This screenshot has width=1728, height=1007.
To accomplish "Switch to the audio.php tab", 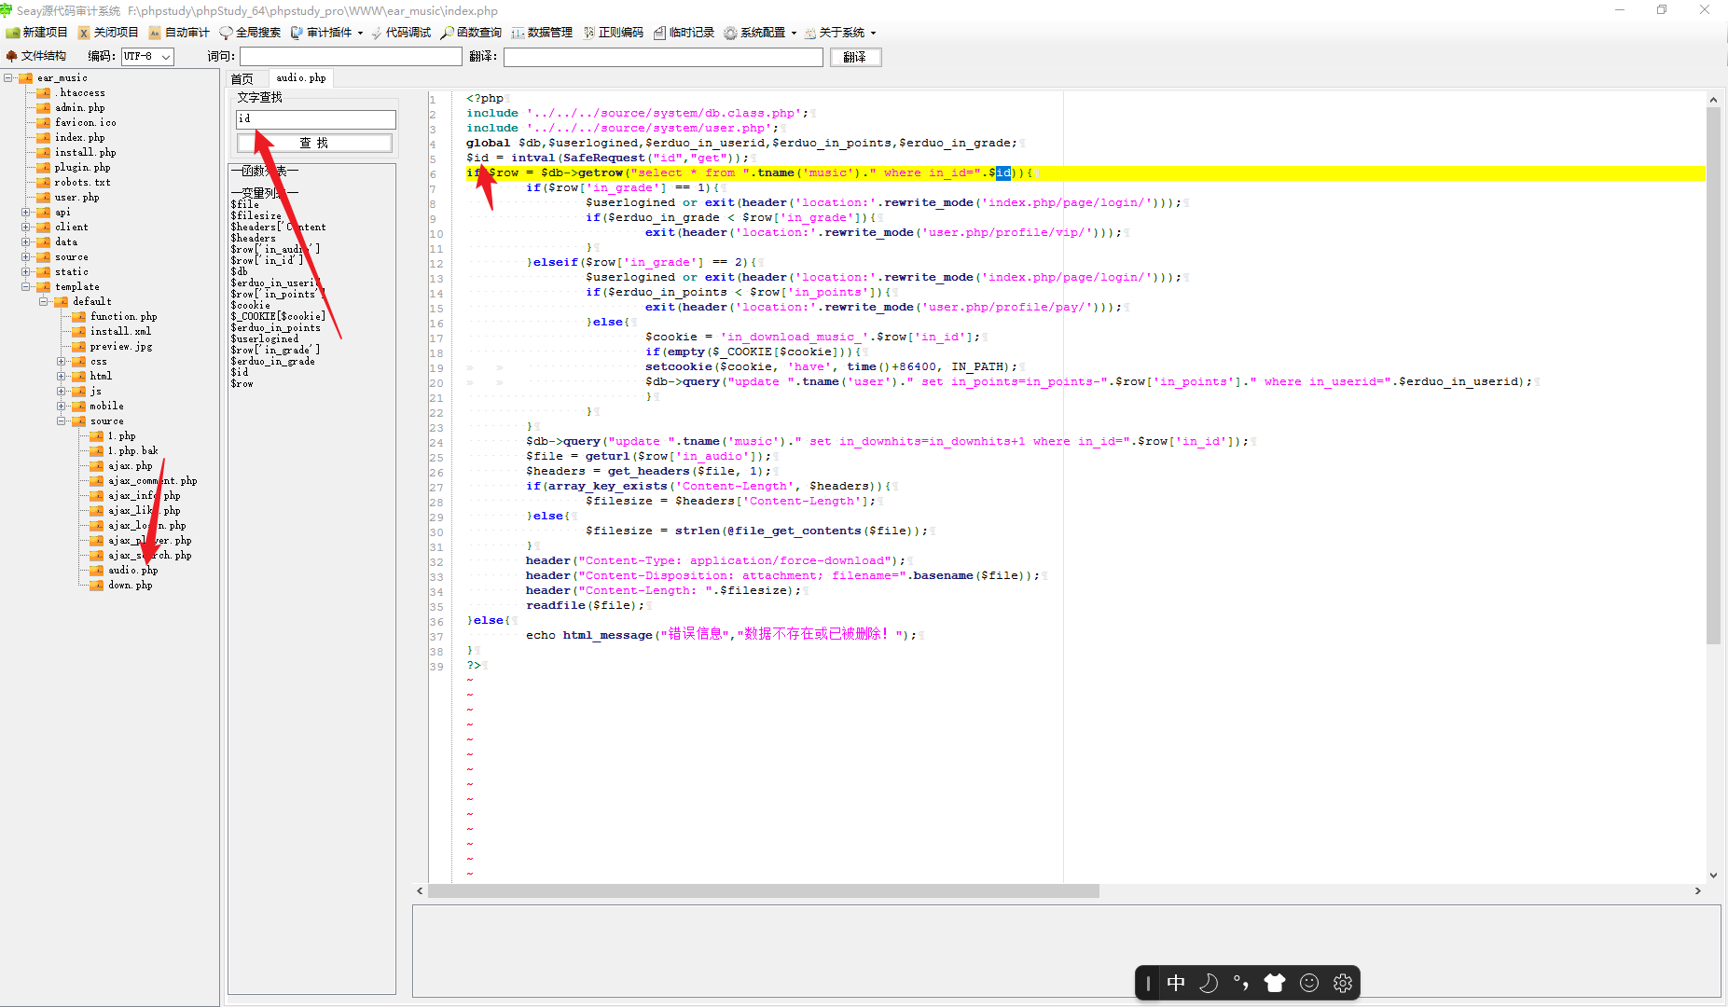I will (x=299, y=77).
